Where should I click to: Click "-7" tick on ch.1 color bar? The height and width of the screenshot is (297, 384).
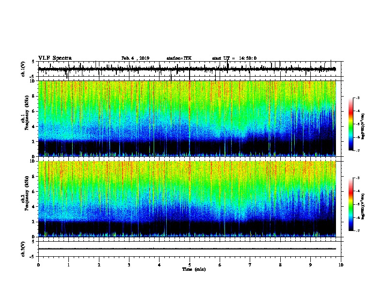(358, 150)
